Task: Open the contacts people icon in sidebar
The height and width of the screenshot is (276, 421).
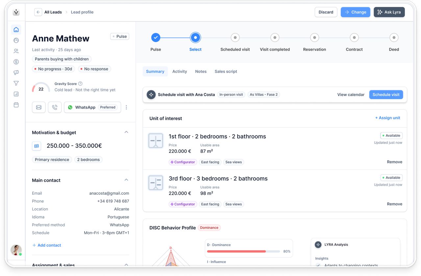Action: pos(16,51)
